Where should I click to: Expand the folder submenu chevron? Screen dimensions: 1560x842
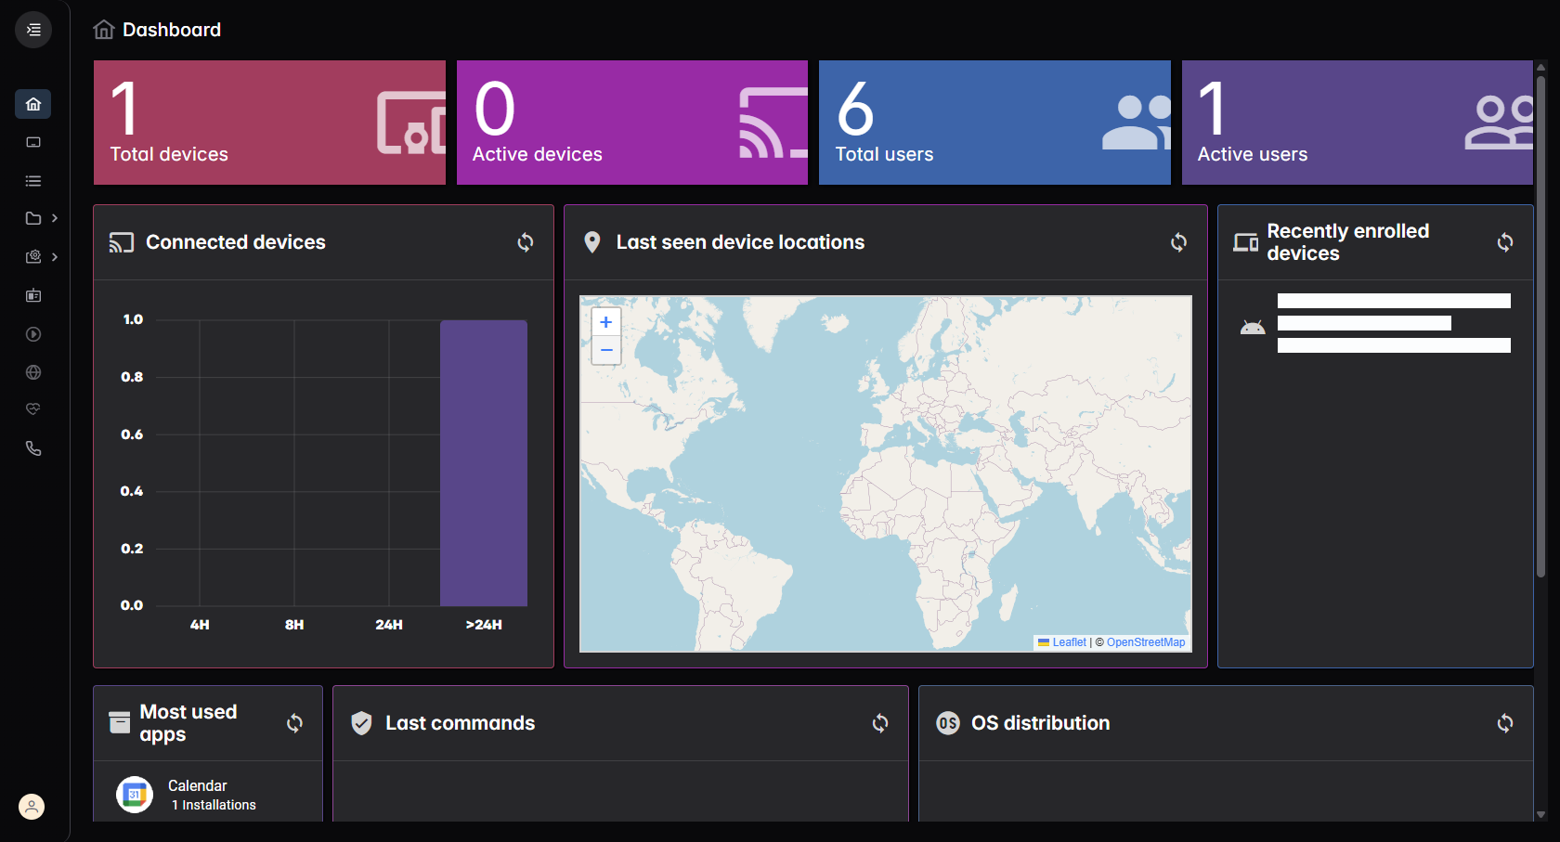coord(55,218)
